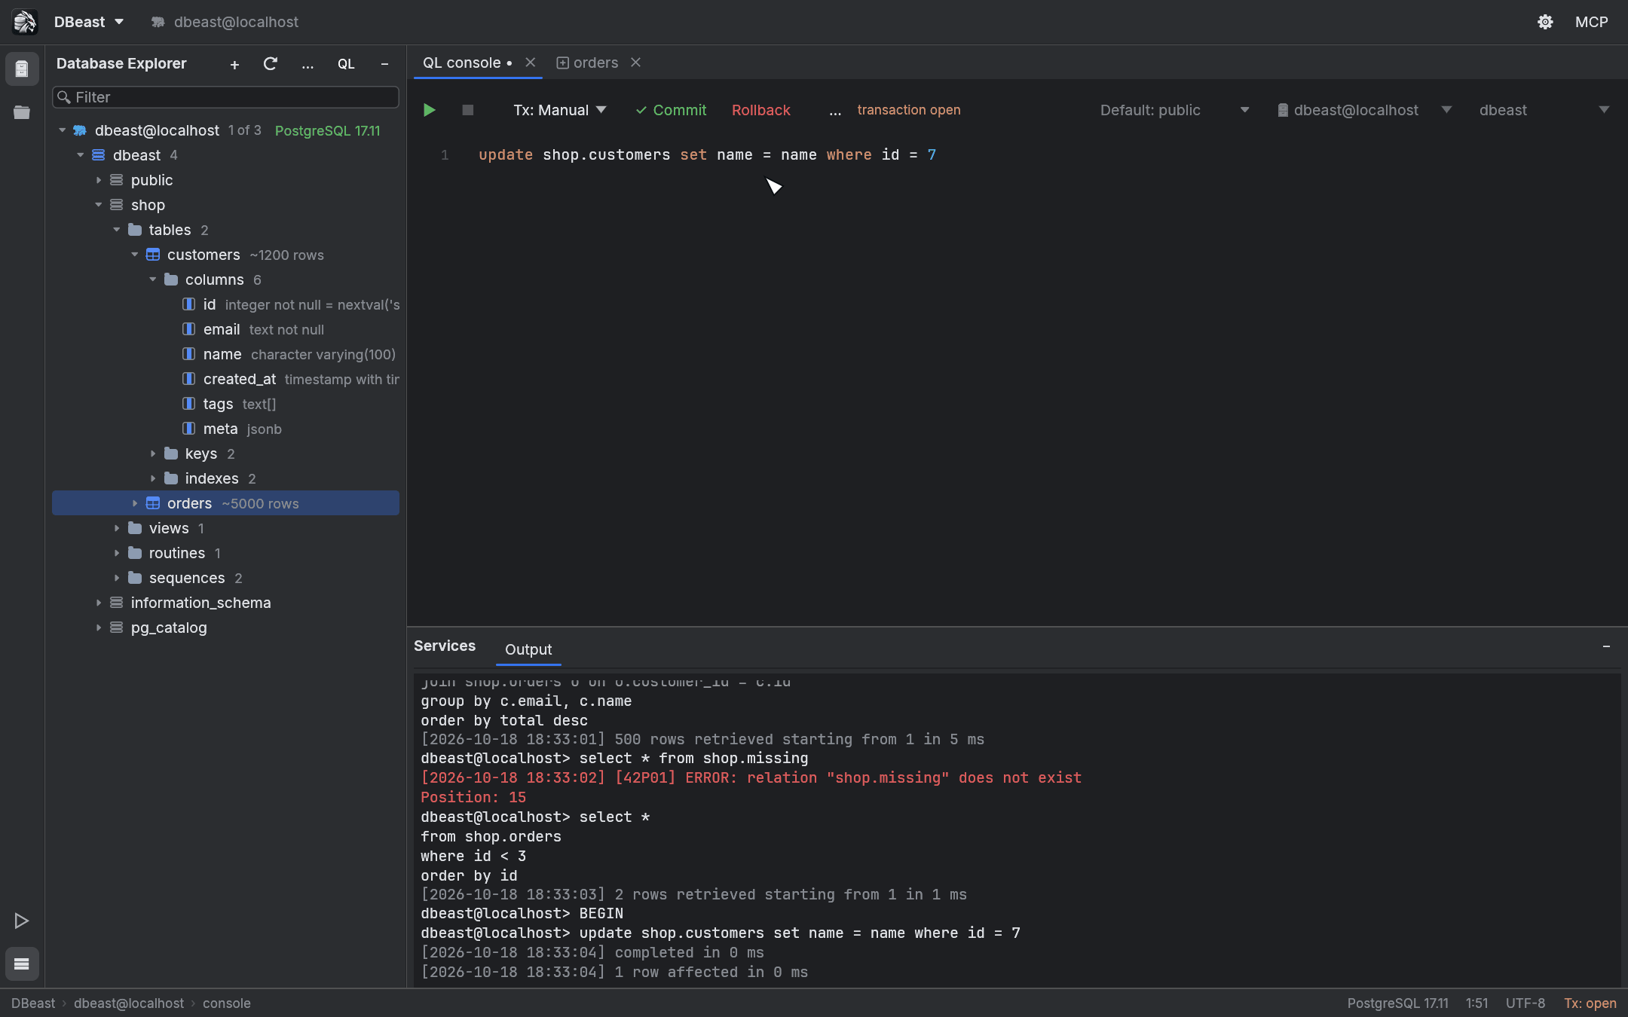Switch to the Output tab

pos(528,649)
